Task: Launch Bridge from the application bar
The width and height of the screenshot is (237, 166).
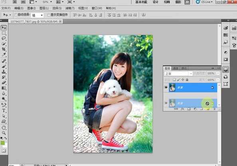Action: [15, 2]
